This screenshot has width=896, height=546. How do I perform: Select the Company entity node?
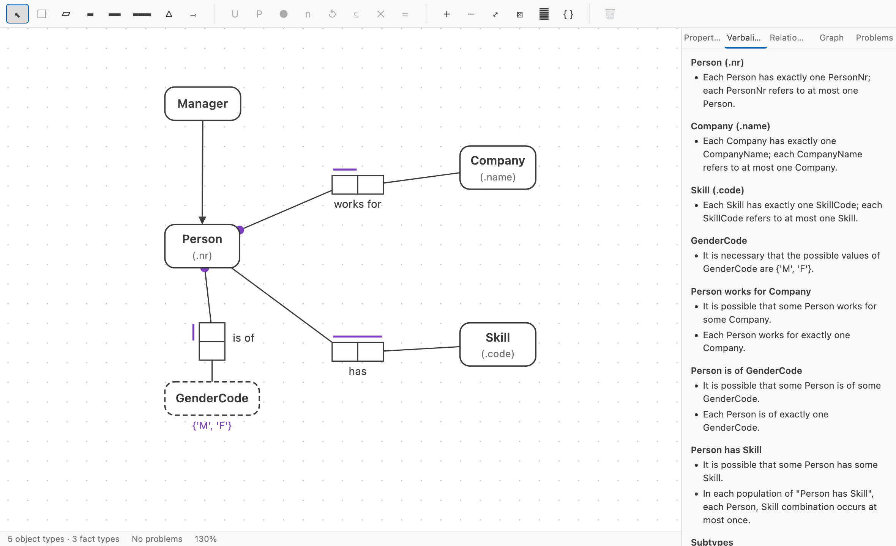tap(498, 168)
